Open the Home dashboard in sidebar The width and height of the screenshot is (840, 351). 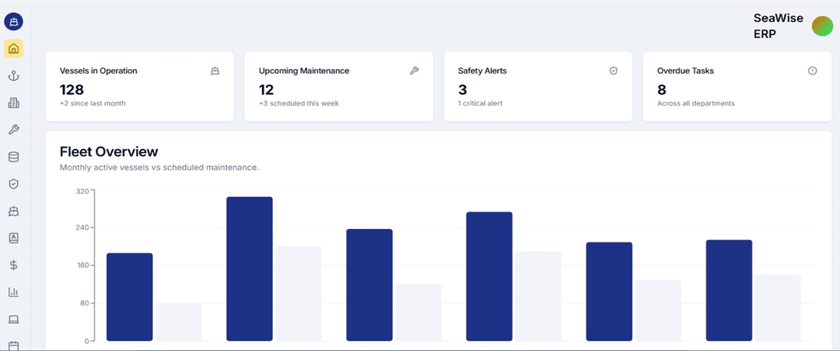point(13,49)
